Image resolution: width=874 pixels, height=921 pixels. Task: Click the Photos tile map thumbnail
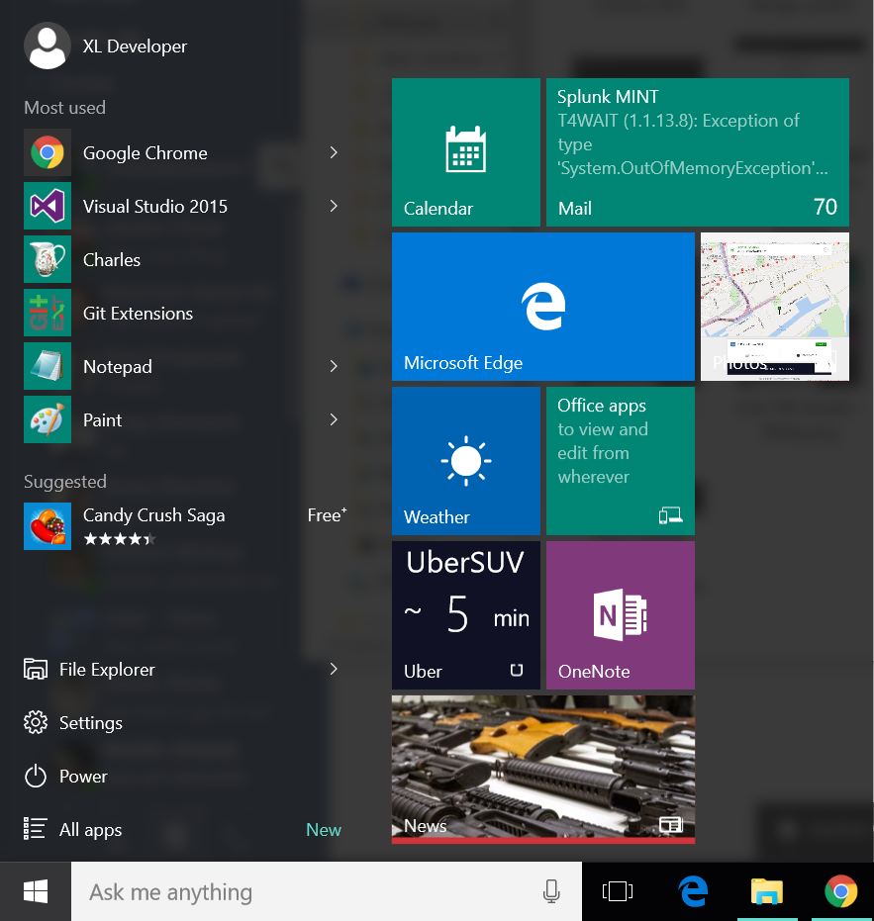[x=774, y=297]
